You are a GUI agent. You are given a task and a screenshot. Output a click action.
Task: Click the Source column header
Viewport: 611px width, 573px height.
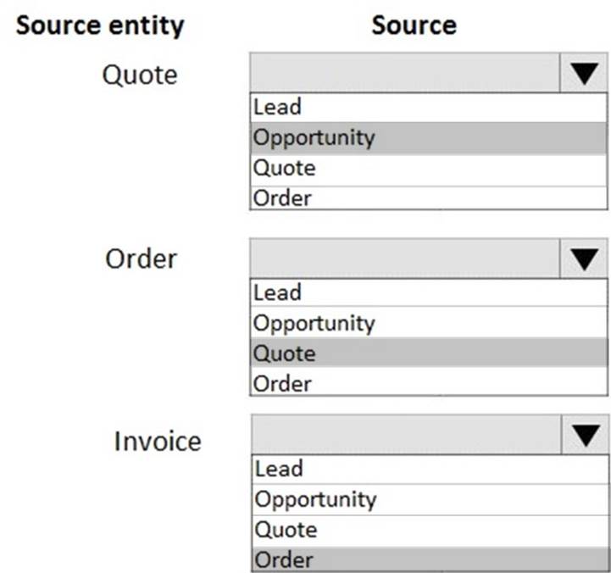pyautogui.click(x=414, y=25)
